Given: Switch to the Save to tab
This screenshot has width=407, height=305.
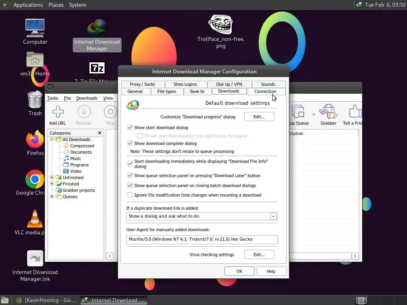Looking at the screenshot, I should coord(197,91).
